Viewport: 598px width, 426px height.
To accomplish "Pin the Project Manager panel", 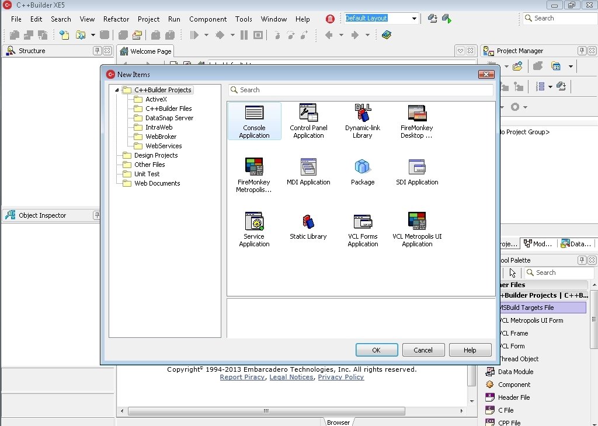I will tap(582, 51).
